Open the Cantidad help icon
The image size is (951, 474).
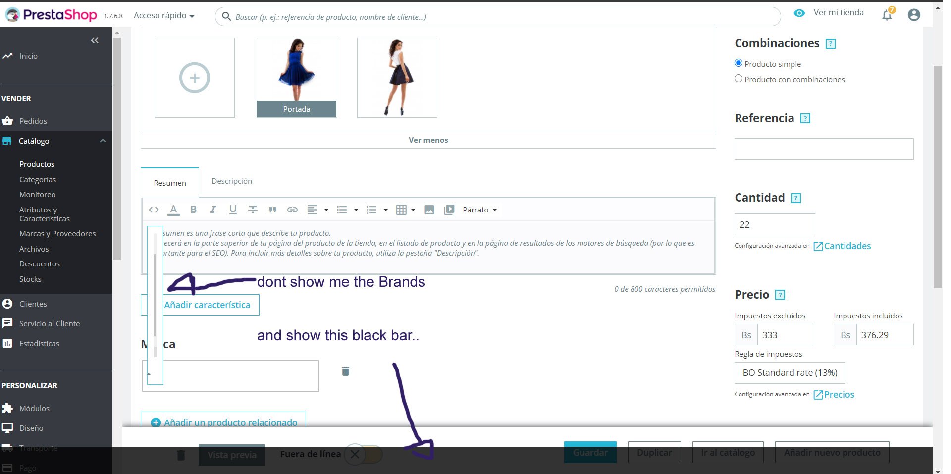pos(796,198)
